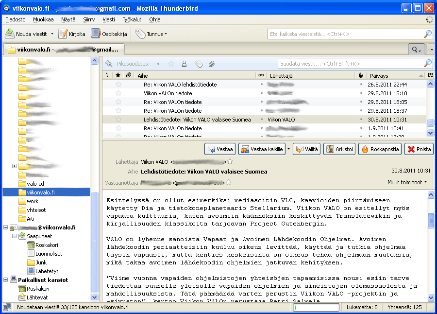437x314 pixels.
Task: Open the Tiedosto menu
Action: [x=16, y=19]
